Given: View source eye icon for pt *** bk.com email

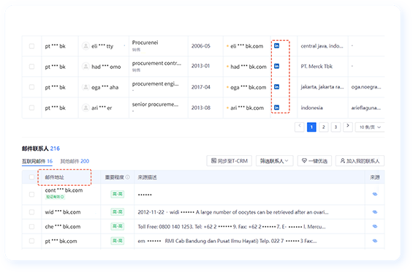Looking at the screenshot, I should [x=375, y=241].
